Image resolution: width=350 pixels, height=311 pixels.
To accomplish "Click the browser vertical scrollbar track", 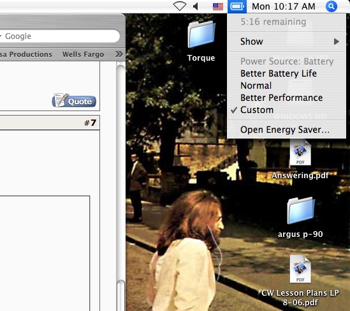I will (120, 172).
